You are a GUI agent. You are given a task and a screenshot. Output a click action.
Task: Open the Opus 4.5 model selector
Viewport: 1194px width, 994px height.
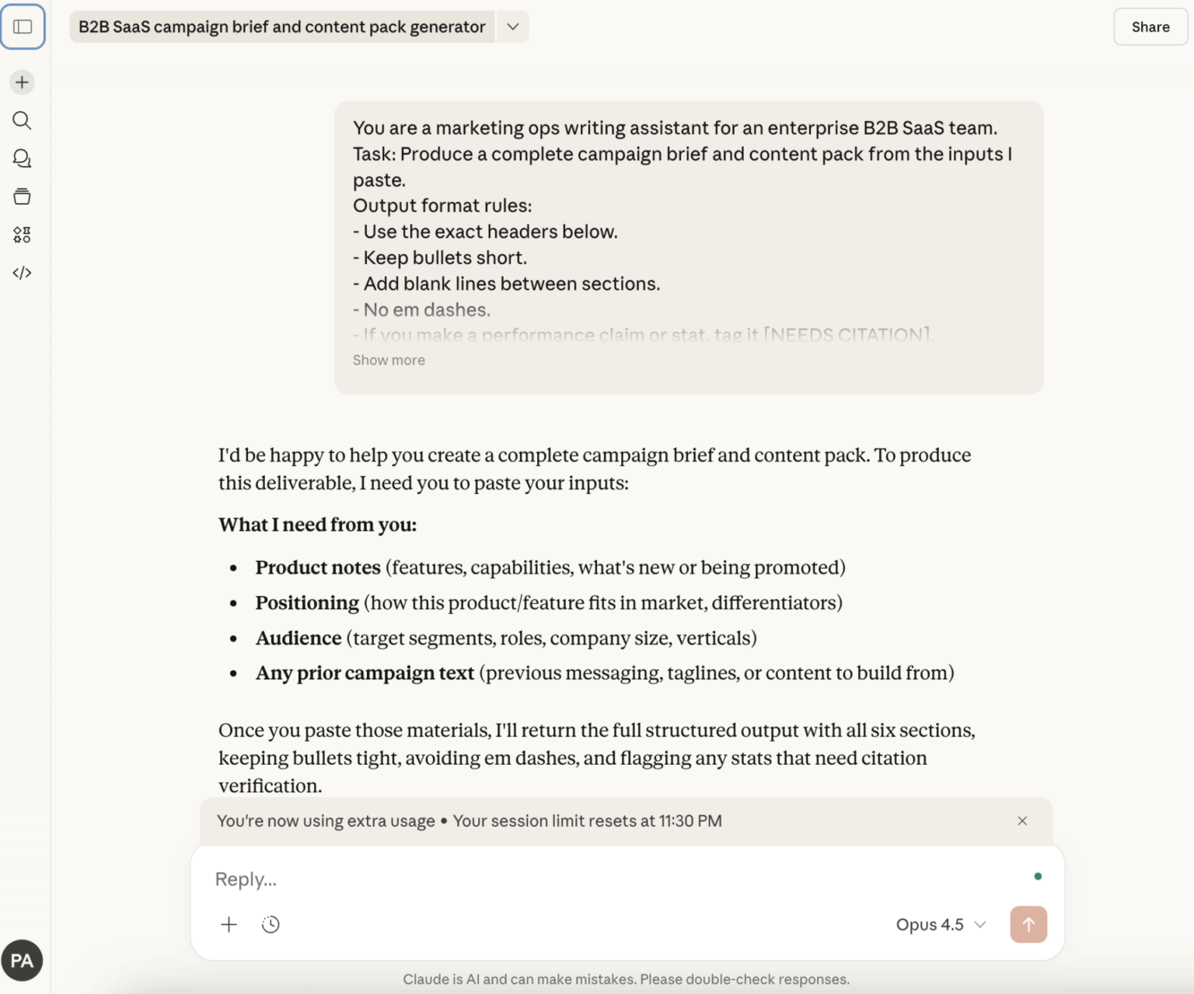[941, 925]
